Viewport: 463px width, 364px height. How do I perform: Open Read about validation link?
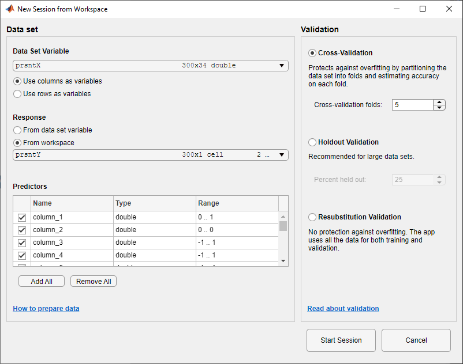[x=343, y=309]
